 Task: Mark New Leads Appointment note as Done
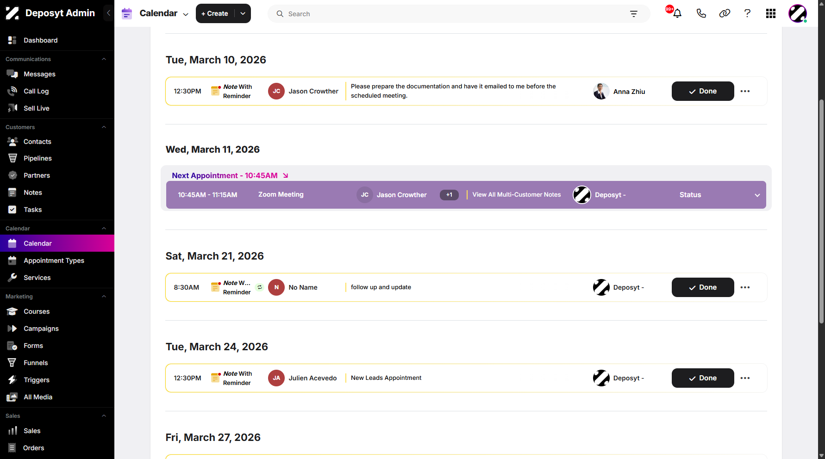pyautogui.click(x=703, y=378)
